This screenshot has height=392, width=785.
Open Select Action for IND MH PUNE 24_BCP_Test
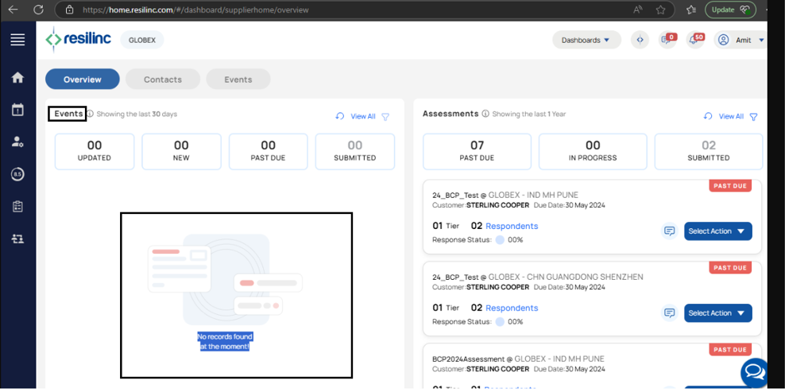coord(718,231)
